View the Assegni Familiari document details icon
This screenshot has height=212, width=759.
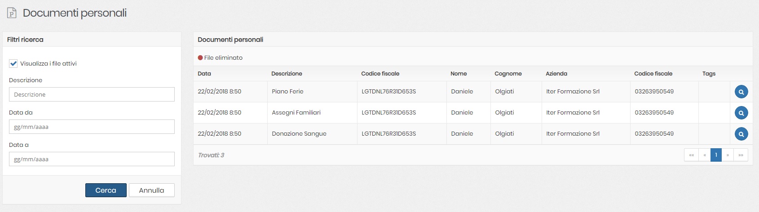coord(741,113)
